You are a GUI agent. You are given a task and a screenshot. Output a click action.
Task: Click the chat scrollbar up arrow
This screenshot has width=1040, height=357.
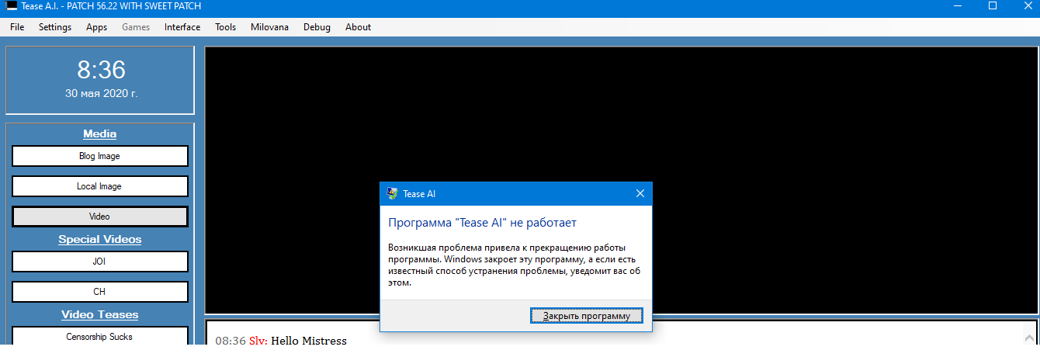[x=1029, y=338]
